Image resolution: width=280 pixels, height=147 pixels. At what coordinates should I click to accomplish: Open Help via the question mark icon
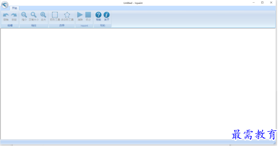click(98, 15)
